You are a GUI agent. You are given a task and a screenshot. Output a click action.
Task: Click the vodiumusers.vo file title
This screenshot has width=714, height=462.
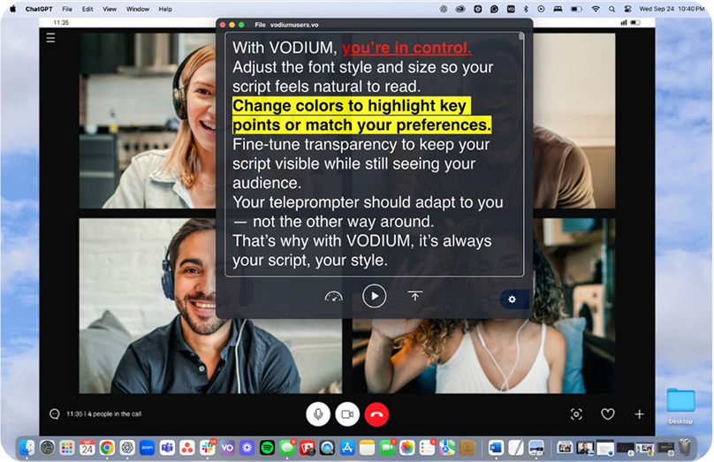[x=294, y=25]
